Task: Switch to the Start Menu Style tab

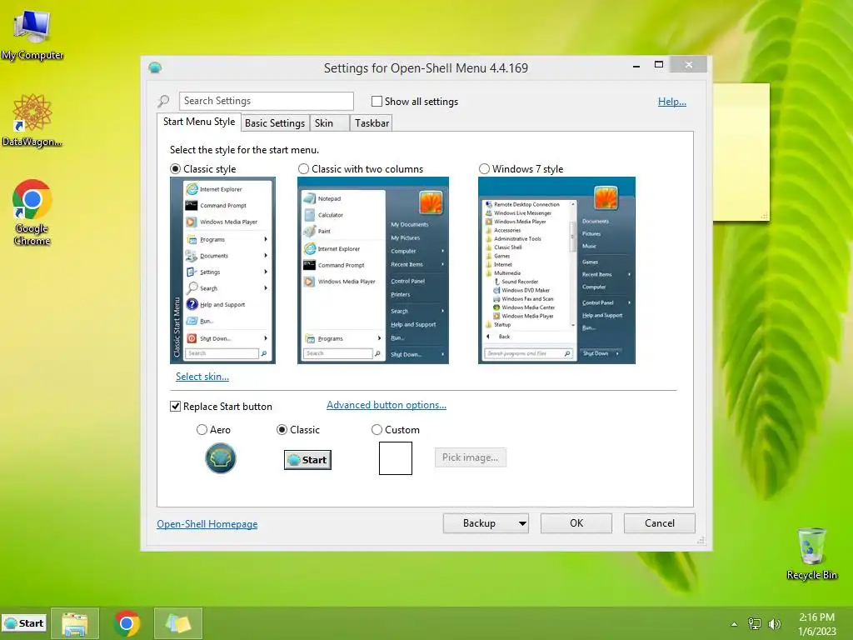Action: pos(199,122)
